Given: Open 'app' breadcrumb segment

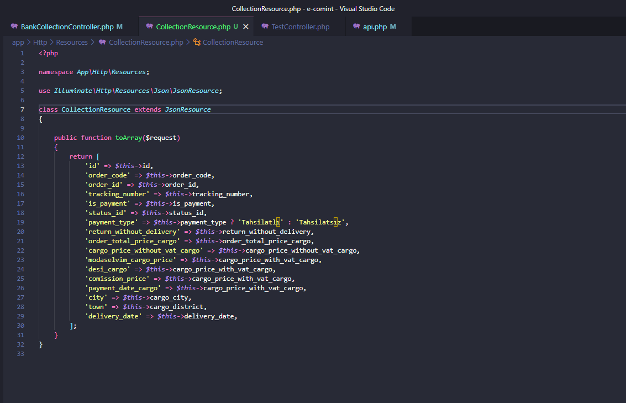Looking at the screenshot, I should (x=18, y=43).
